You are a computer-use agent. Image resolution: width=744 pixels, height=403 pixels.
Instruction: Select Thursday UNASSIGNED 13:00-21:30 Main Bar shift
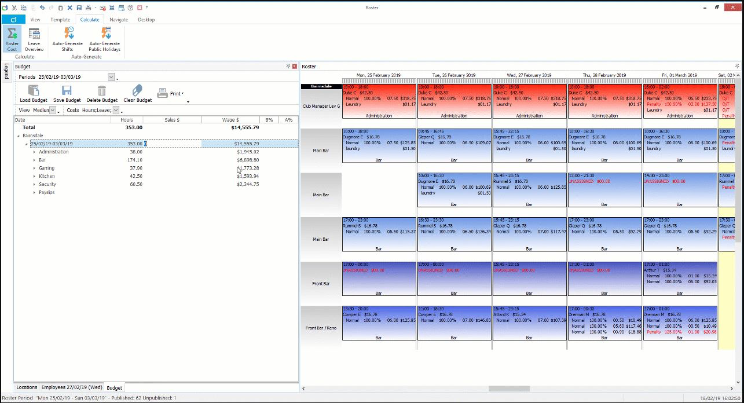click(x=605, y=189)
